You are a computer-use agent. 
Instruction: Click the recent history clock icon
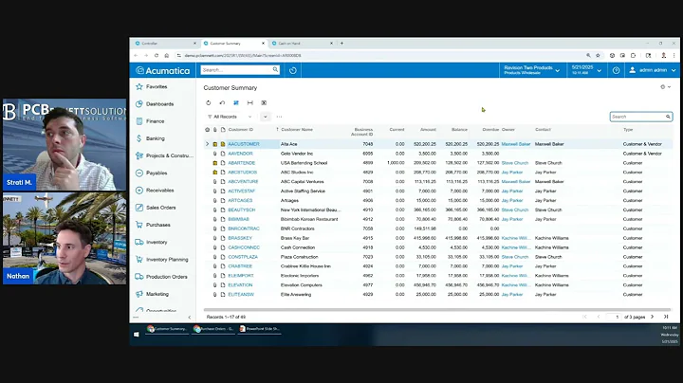tap(293, 70)
